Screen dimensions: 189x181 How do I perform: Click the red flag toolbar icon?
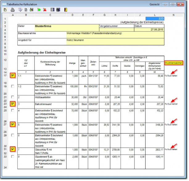tap(45, 10)
